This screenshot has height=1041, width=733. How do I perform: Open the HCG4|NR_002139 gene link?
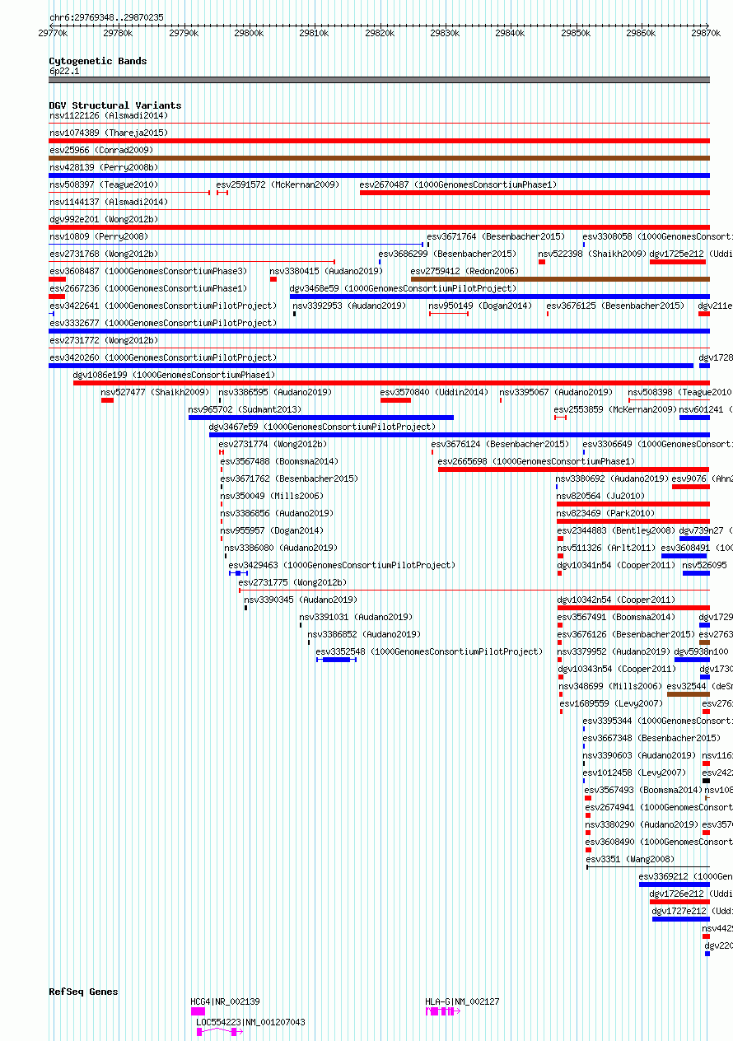pos(225,1001)
